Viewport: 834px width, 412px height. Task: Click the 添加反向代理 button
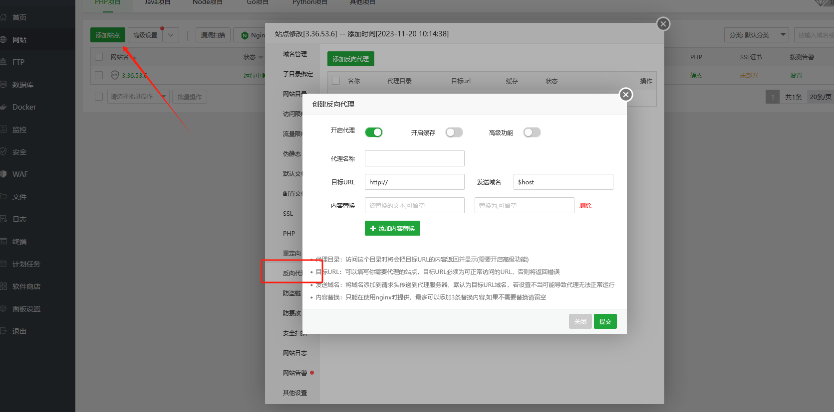coord(351,59)
